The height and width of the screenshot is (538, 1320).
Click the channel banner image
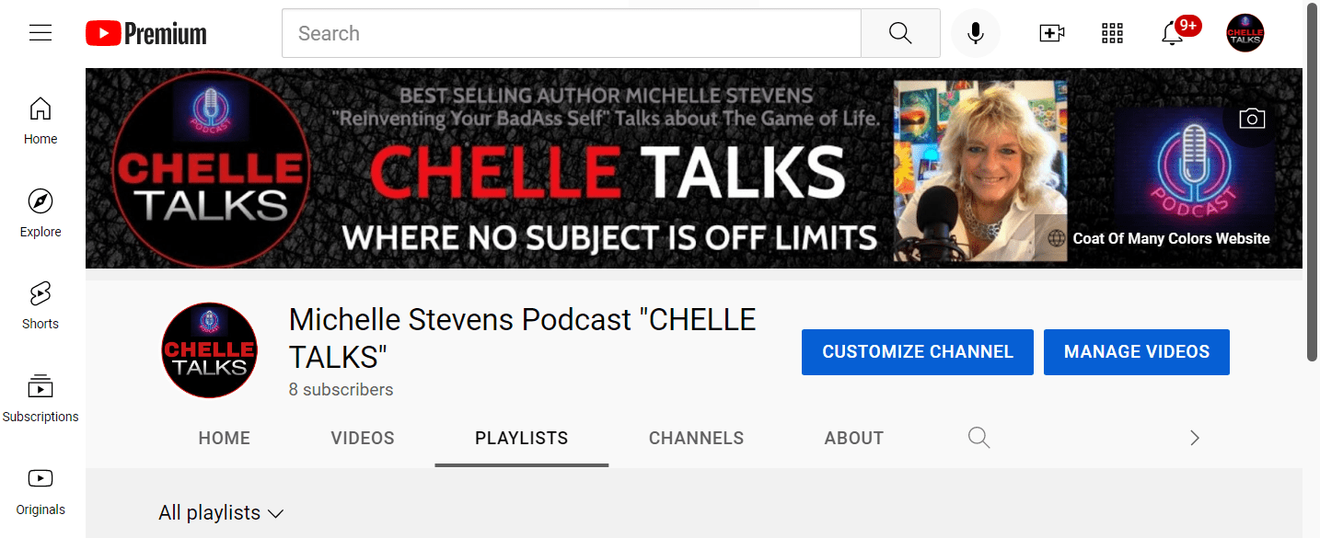coord(694,168)
